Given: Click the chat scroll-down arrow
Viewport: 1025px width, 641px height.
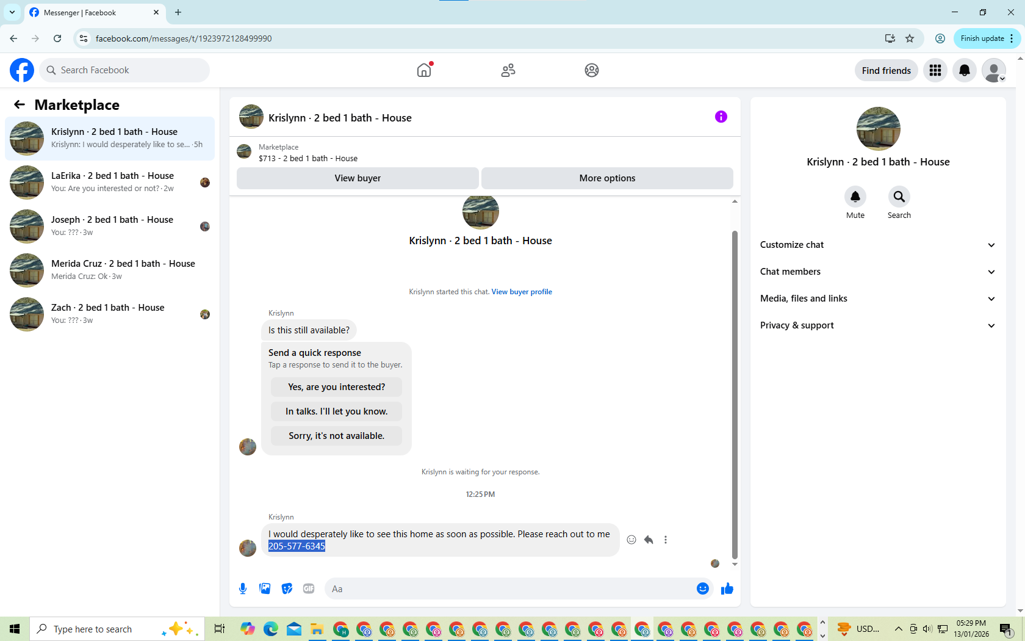Looking at the screenshot, I should (x=735, y=565).
